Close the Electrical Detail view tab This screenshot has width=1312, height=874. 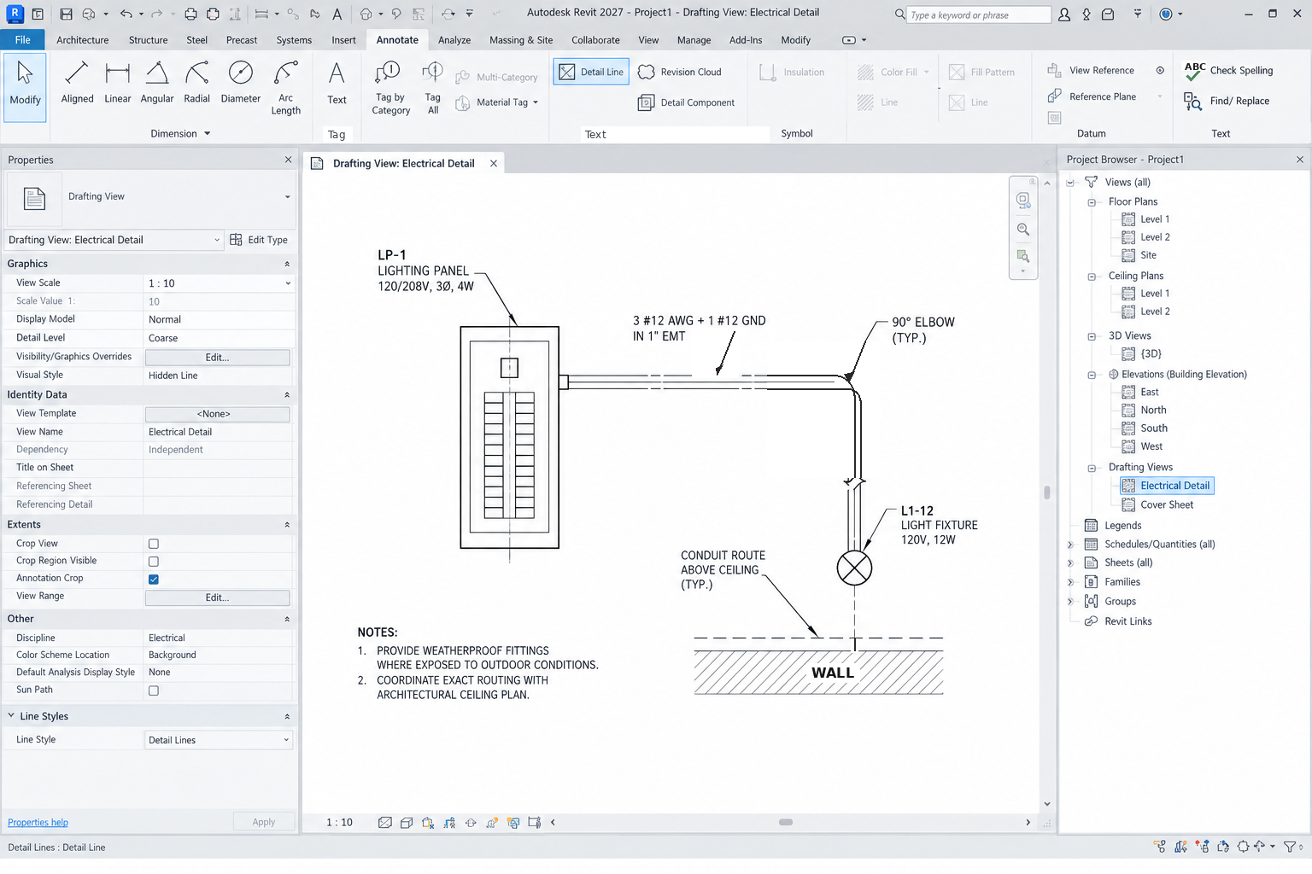pos(494,163)
